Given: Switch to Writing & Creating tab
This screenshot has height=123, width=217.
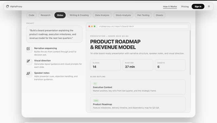Looking at the screenshot, I should [x=79, y=15].
